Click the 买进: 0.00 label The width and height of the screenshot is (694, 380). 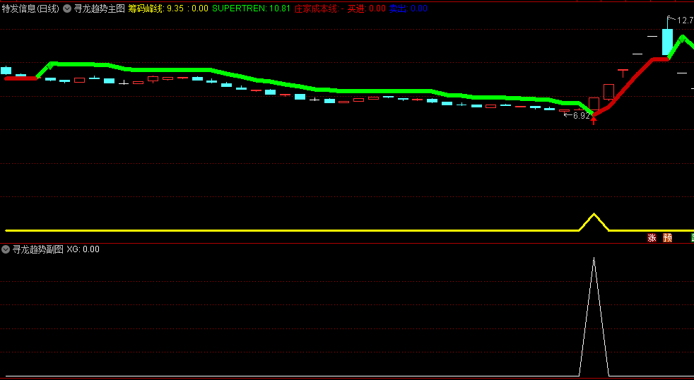point(367,8)
